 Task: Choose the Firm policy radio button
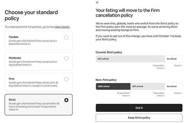(x=66, y=79)
